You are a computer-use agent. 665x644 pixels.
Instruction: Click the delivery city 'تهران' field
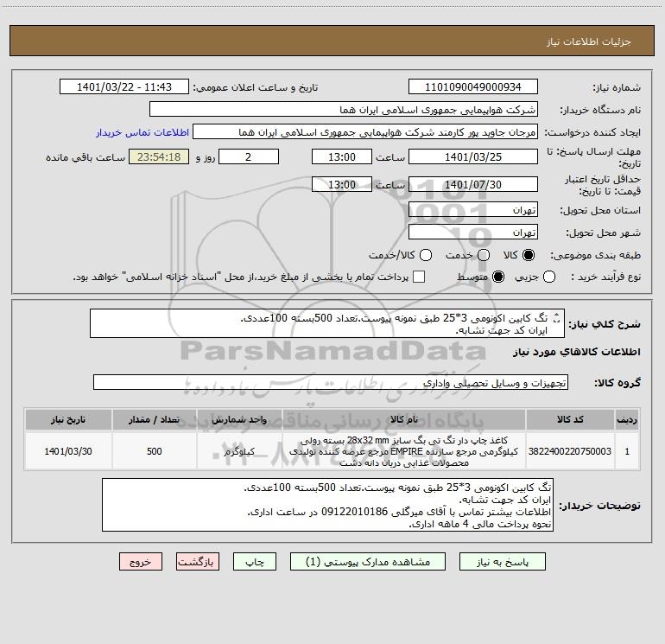pyautogui.click(x=473, y=233)
